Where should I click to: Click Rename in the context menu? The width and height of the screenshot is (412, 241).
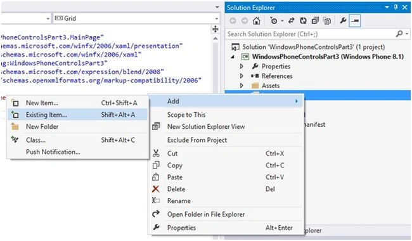click(226, 201)
